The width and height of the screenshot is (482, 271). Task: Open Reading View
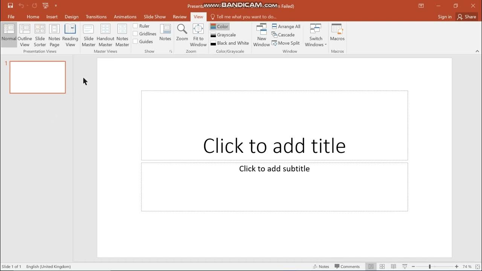(70, 35)
